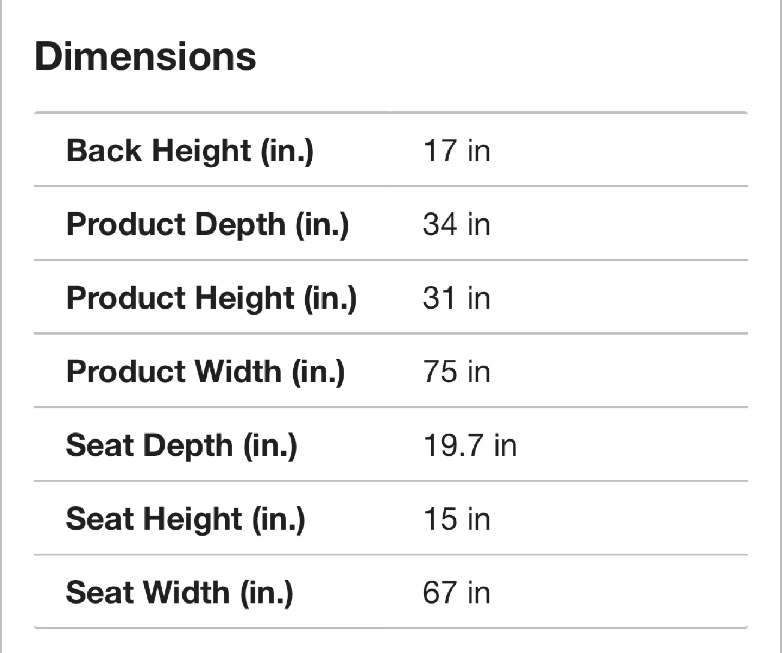
Task: Select the Product Width (in.) label
Action: click(x=205, y=372)
